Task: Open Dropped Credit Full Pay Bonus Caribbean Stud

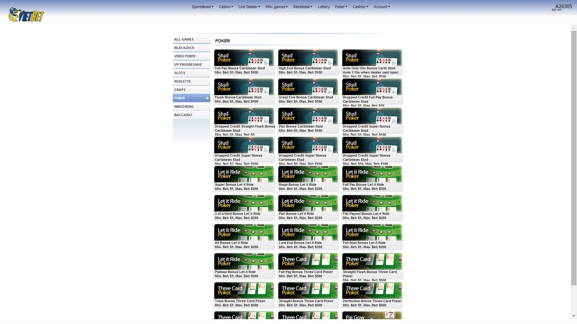Action: [372, 87]
